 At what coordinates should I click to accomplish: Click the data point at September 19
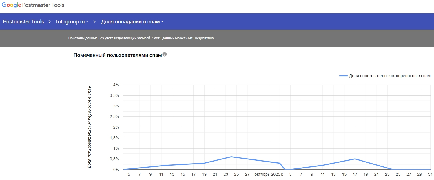point(204,163)
